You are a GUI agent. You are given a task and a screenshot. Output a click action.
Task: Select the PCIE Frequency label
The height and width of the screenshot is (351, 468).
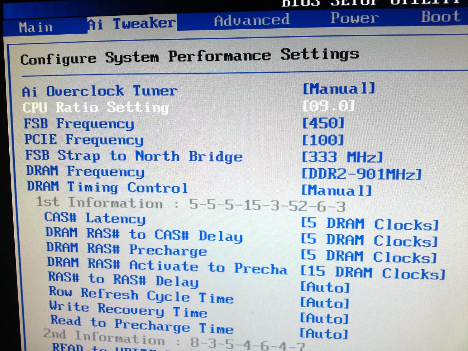(84, 140)
